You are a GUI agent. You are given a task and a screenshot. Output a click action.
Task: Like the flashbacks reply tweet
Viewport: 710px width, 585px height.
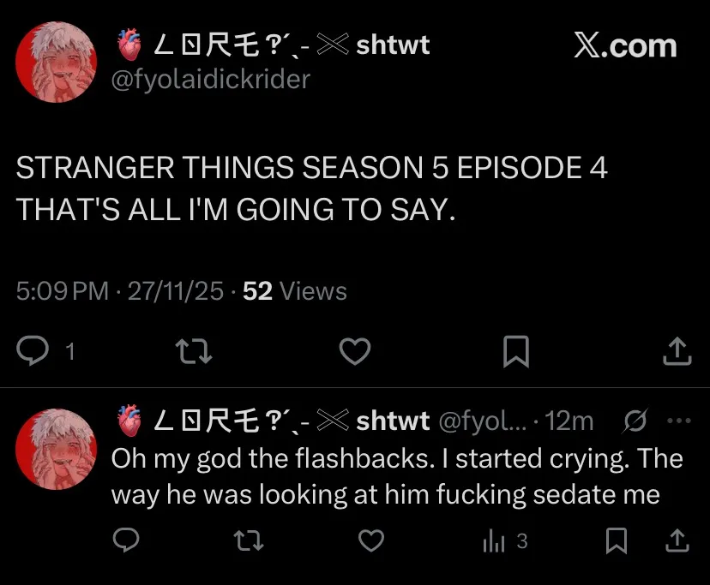tap(370, 540)
